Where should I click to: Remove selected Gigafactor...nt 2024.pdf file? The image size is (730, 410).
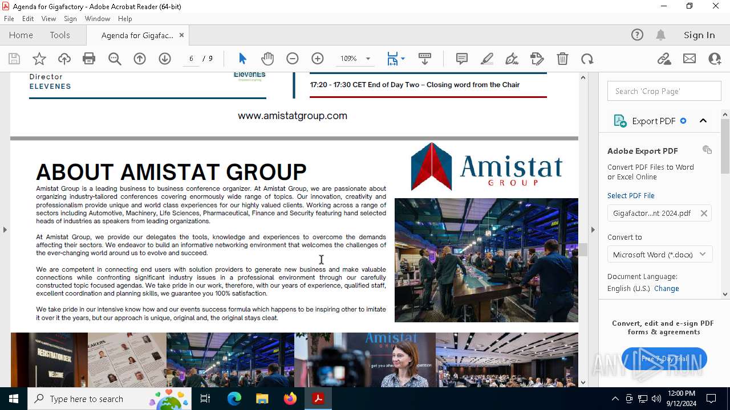[x=704, y=213]
